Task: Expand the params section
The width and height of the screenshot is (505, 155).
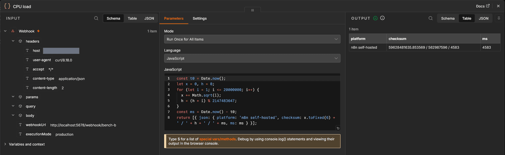Action: 13,97
